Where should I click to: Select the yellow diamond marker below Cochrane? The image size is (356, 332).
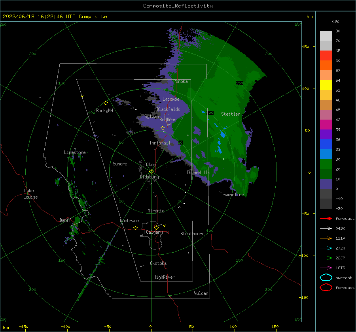pos(135,228)
